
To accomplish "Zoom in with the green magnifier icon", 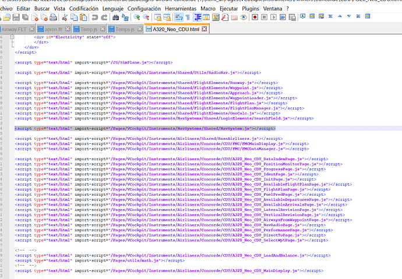I will 137,17.
